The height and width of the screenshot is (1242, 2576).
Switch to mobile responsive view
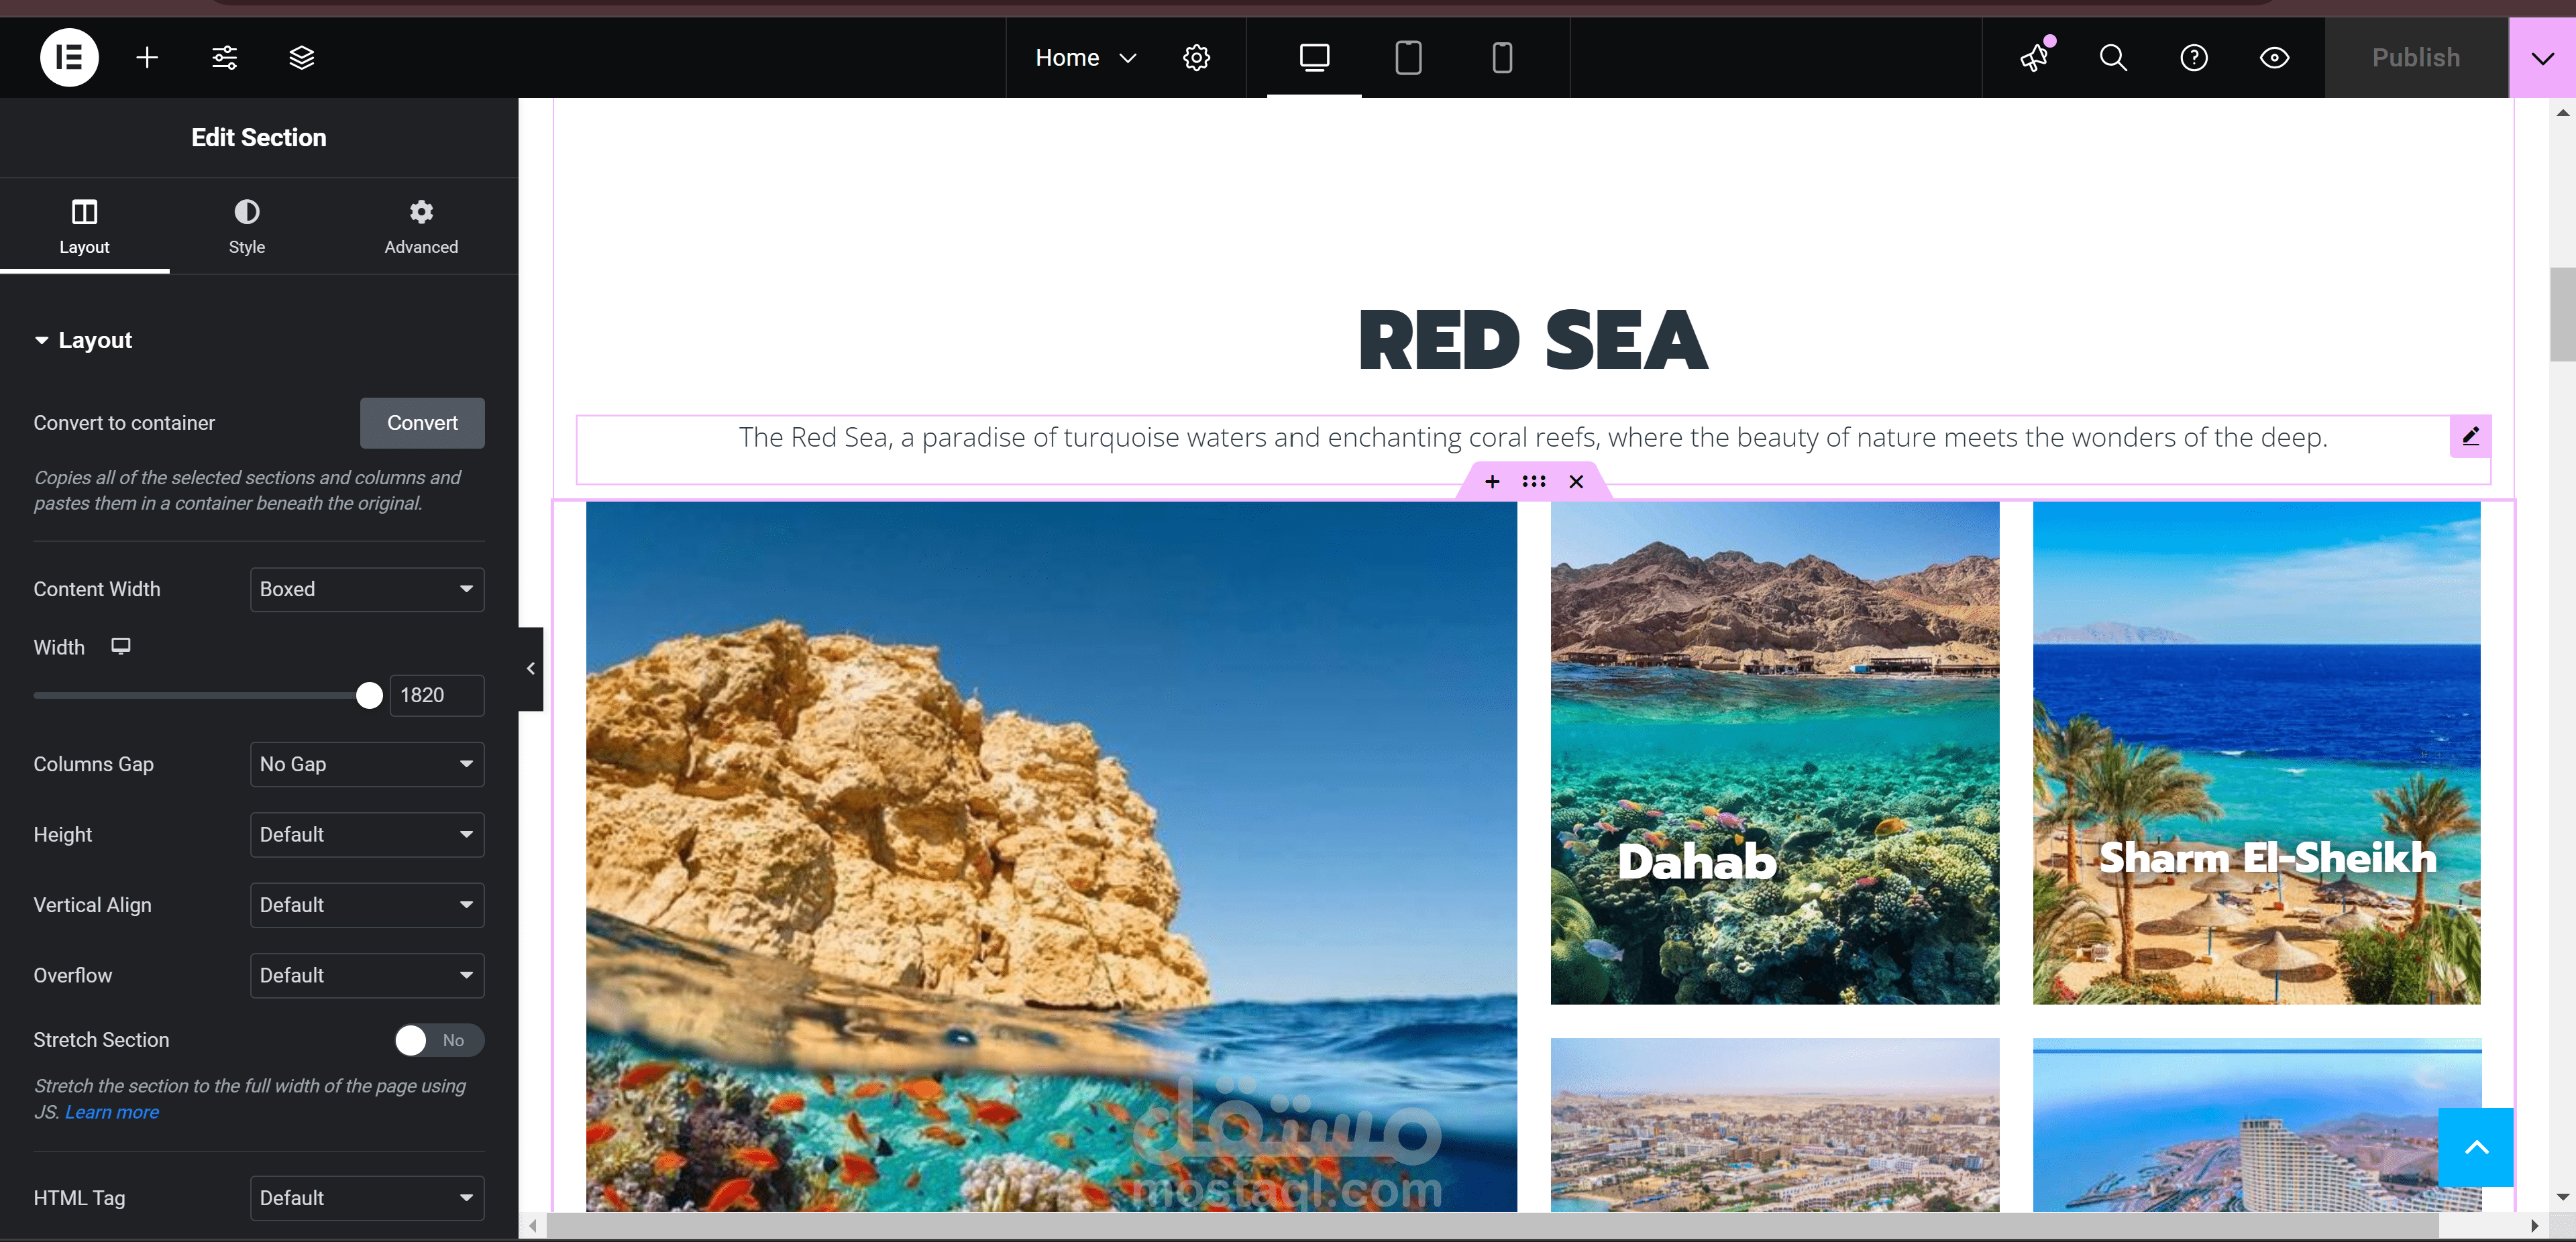click(x=1502, y=58)
